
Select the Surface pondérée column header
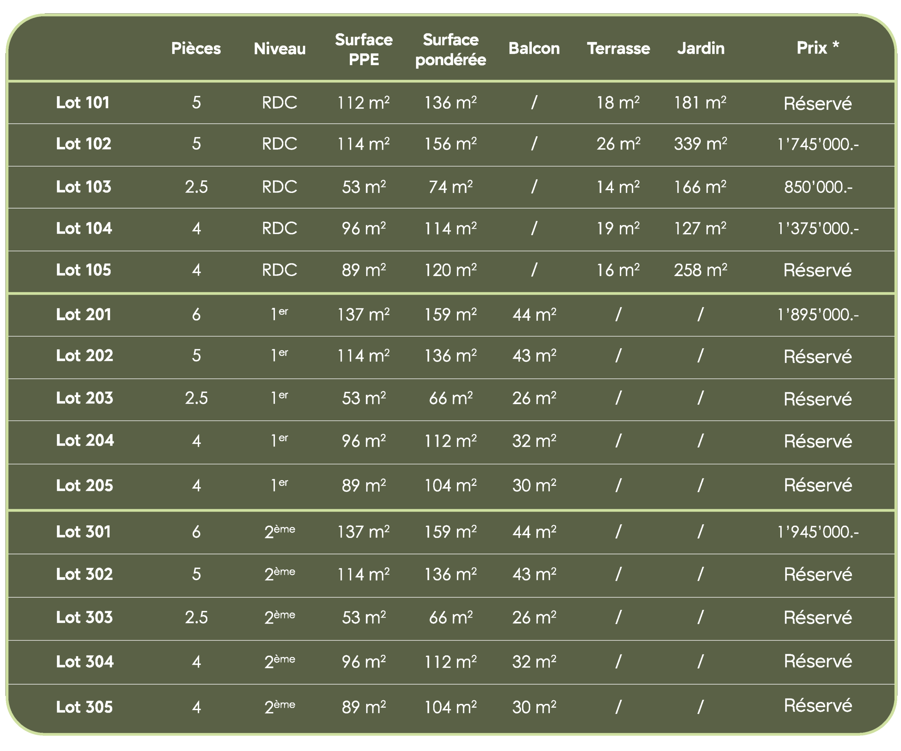[450, 49]
